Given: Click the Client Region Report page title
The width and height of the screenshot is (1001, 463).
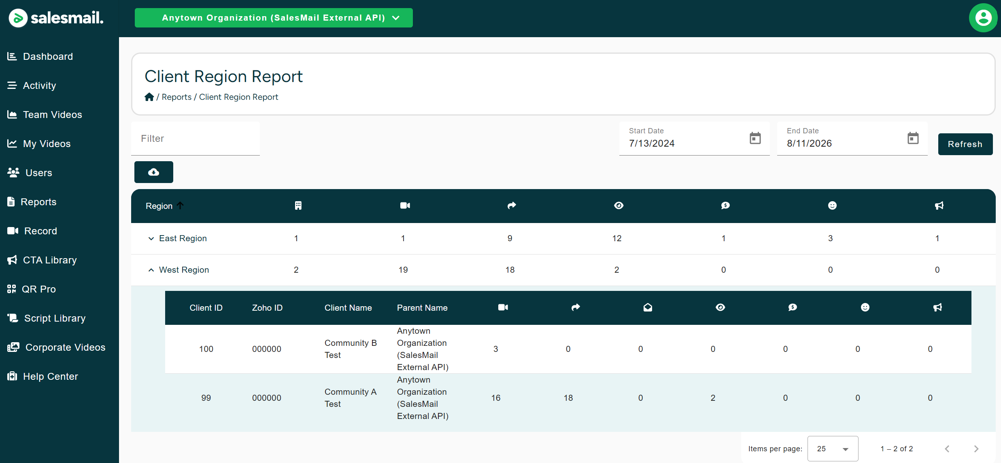Looking at the screenshot, I should 223,76.
